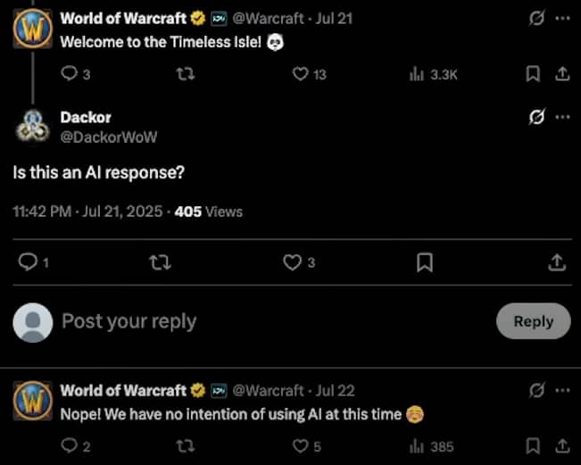Like the "Welcome to the Timeless Isle!" post
581x465 pixels.
(x=300, y=74)
